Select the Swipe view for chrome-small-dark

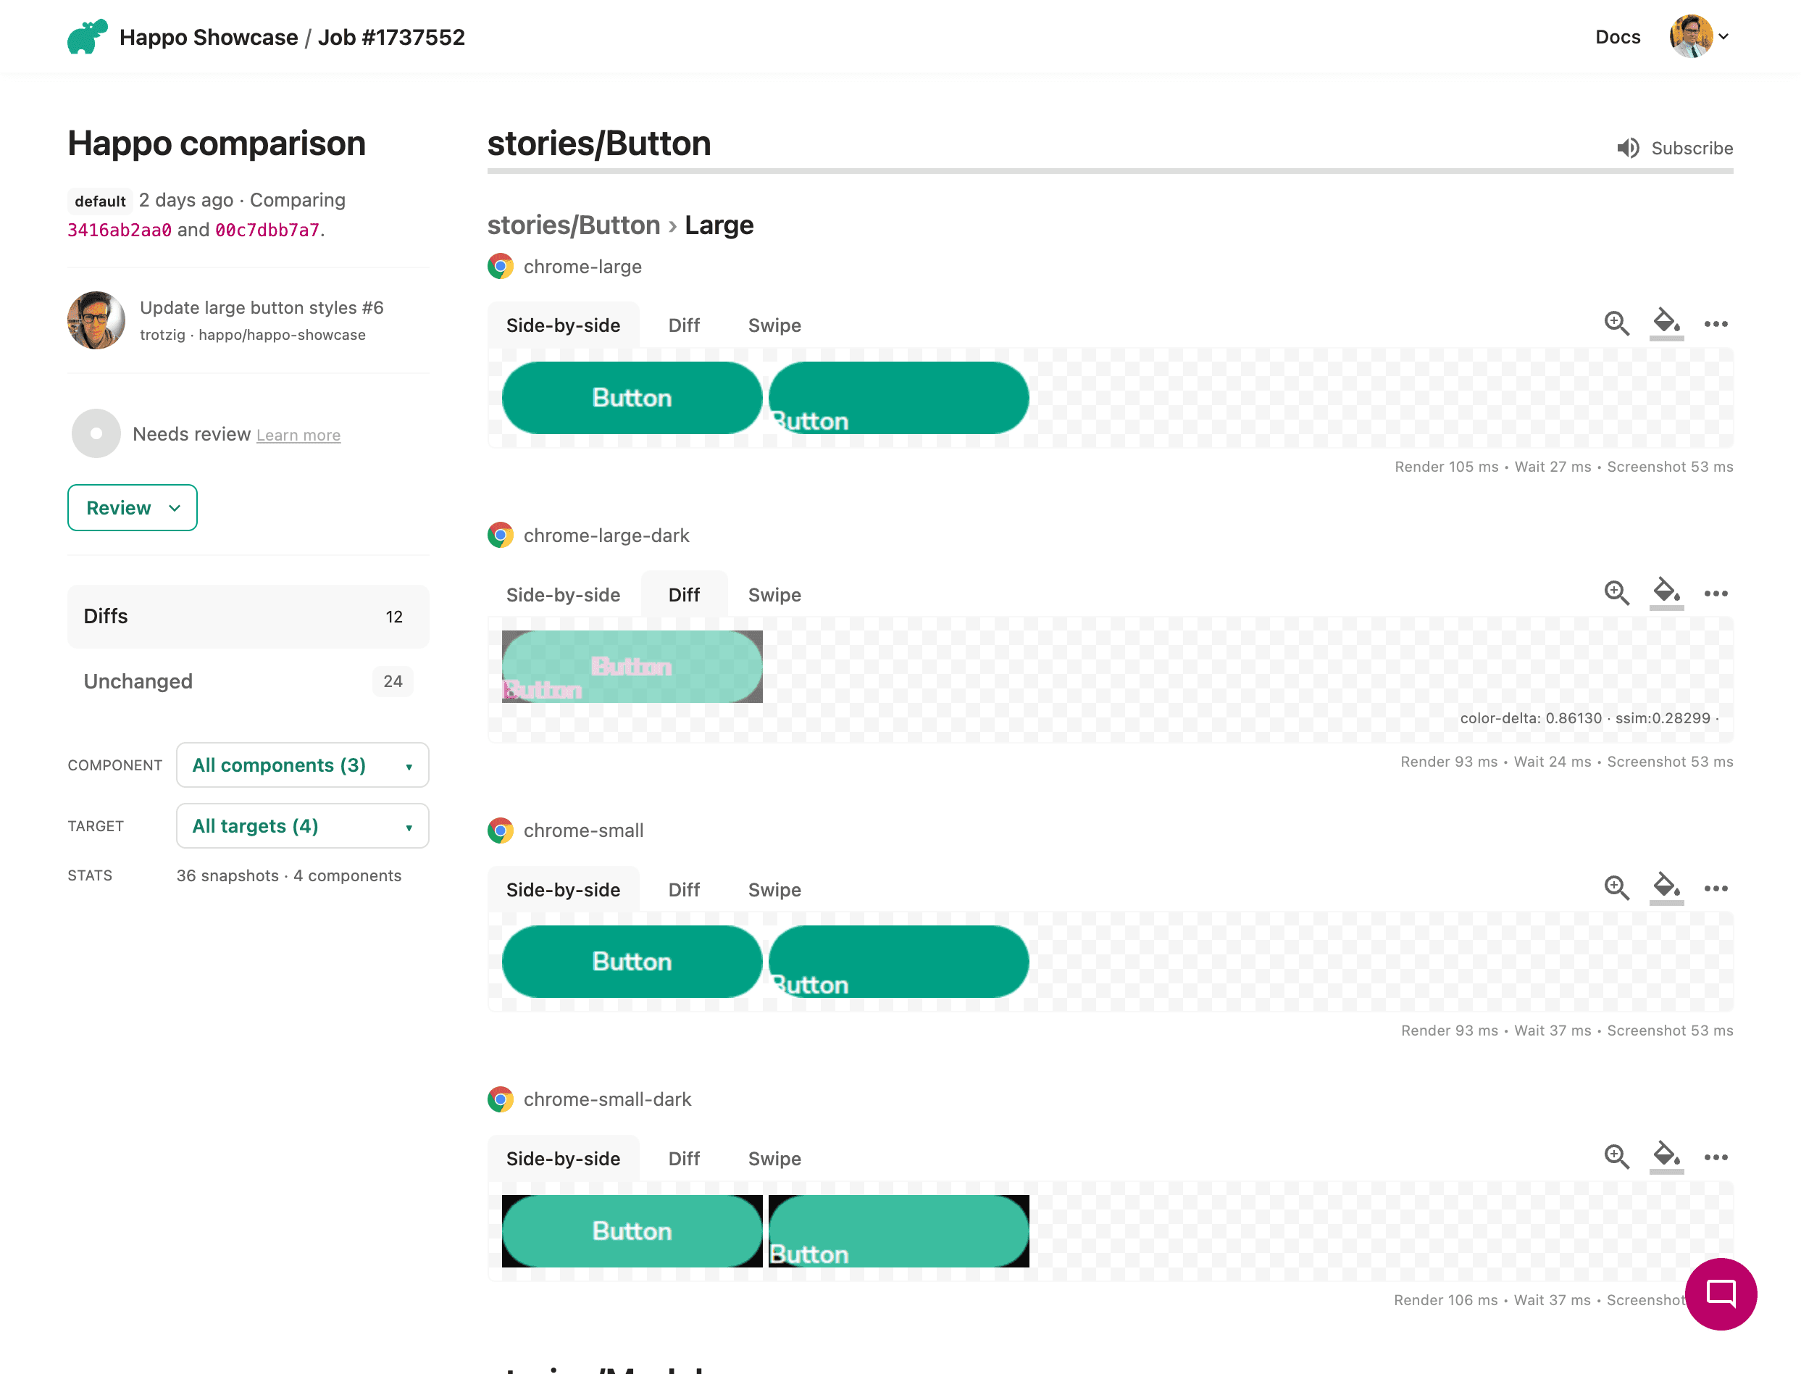774,1158
